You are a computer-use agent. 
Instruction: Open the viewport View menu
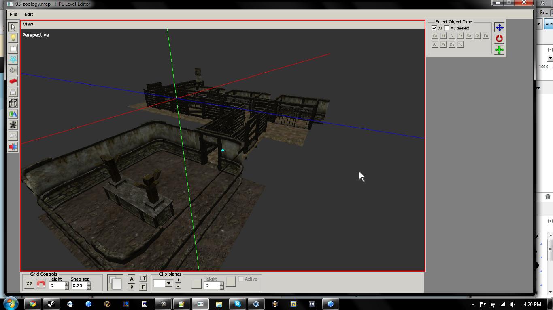point(28,24)
